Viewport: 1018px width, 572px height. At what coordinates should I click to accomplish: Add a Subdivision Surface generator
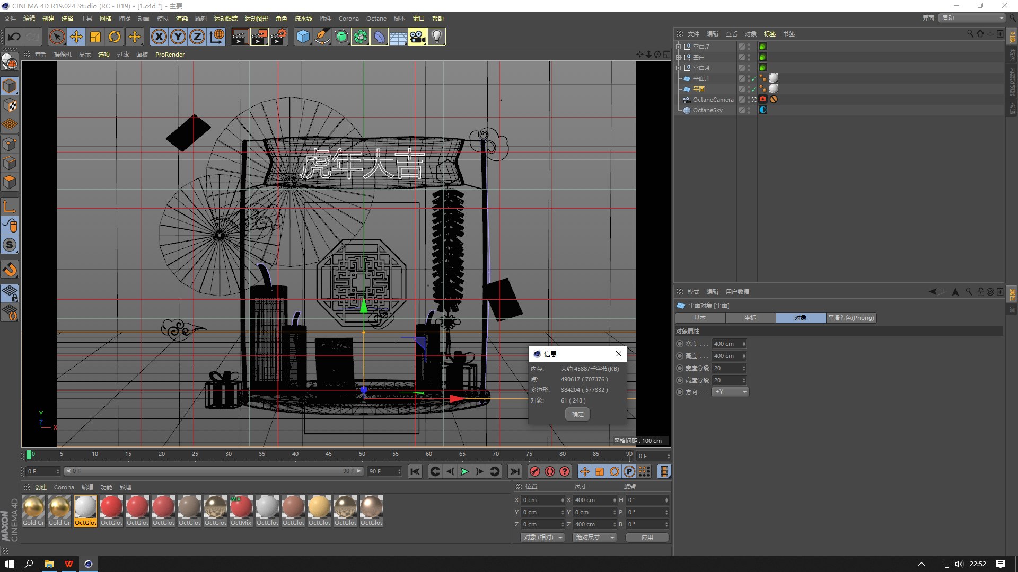(x=341, y=37)
